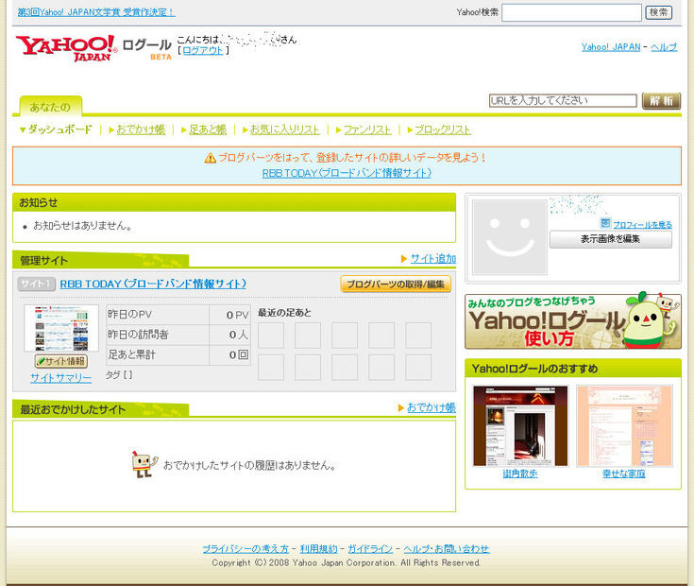
Task: Select the あなたの tab
Action: coord(50,107)
